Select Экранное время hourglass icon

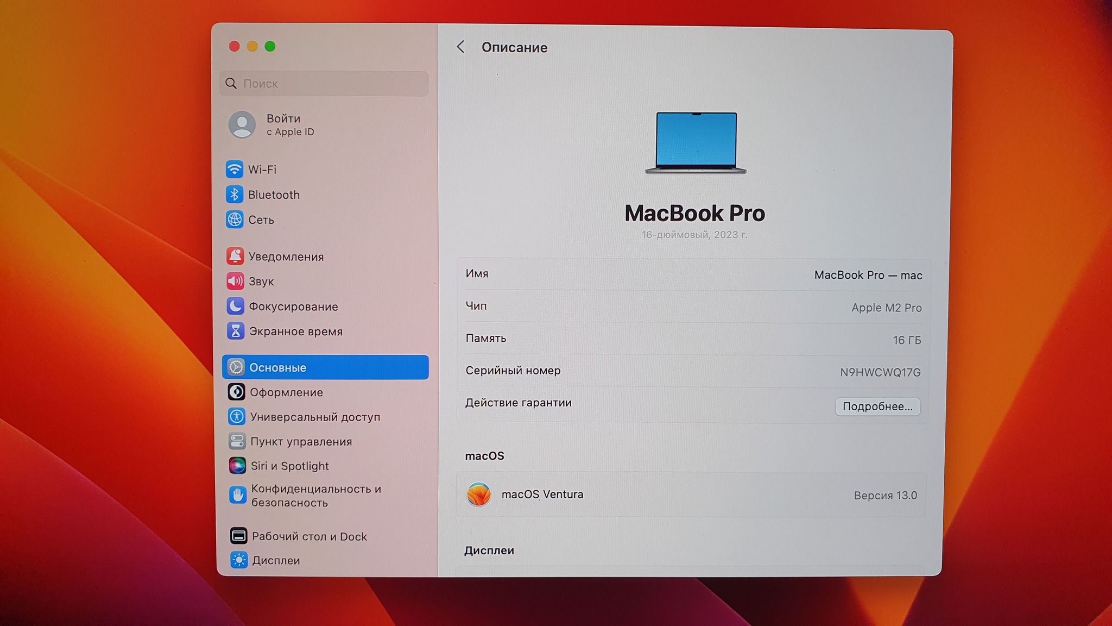coord(236,331)
